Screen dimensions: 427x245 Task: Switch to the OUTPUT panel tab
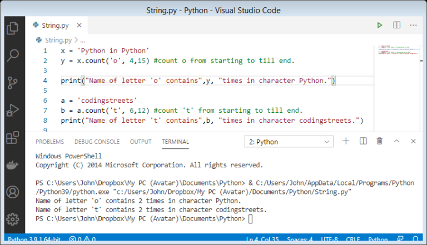(140, 142)
